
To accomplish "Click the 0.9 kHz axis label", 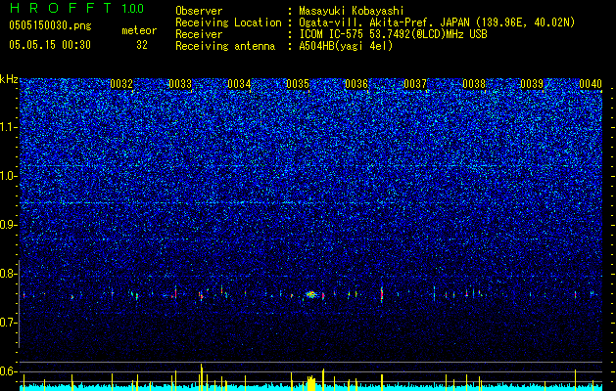I will 9,225.
